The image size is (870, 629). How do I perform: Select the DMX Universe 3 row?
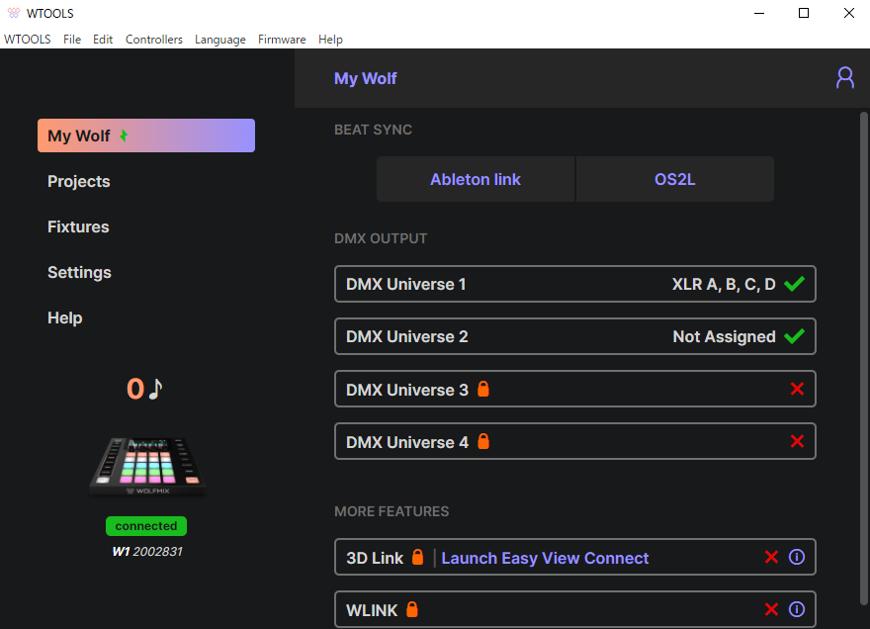(574, 389)
